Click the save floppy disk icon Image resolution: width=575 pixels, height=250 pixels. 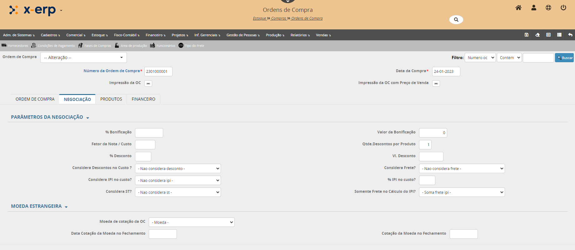pyautogui.click(x=527, y=35)
